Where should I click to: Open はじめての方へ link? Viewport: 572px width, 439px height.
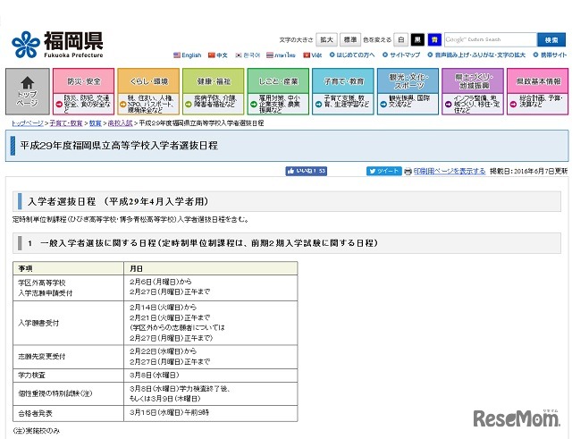point(356,55)
